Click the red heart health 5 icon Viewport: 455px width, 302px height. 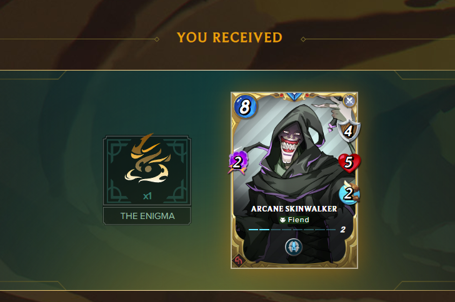(349, 163)
